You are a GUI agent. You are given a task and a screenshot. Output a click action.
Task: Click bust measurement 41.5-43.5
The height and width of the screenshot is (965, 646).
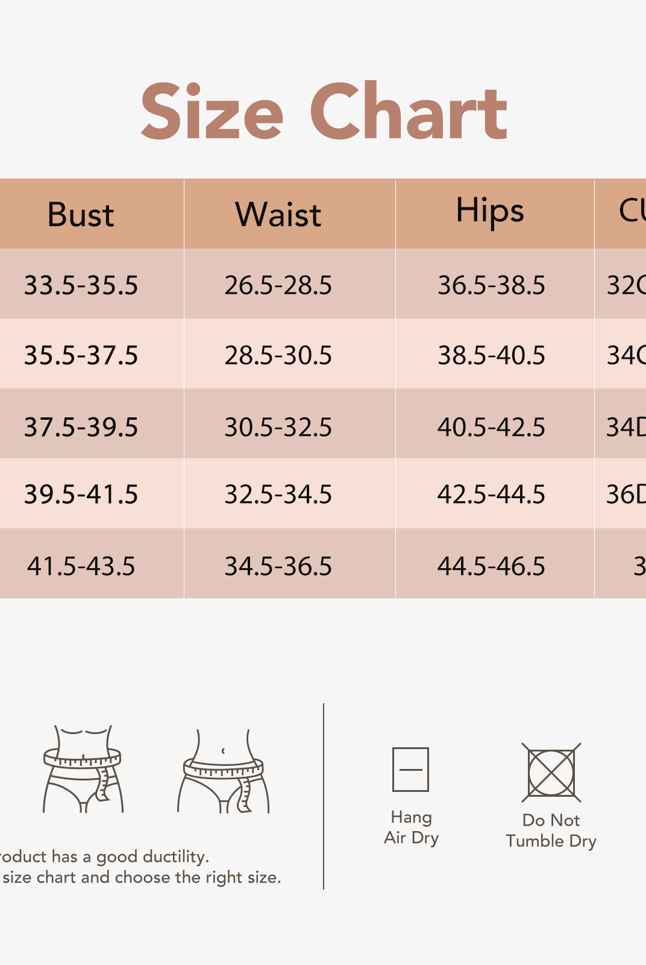[x=81, y=566]
